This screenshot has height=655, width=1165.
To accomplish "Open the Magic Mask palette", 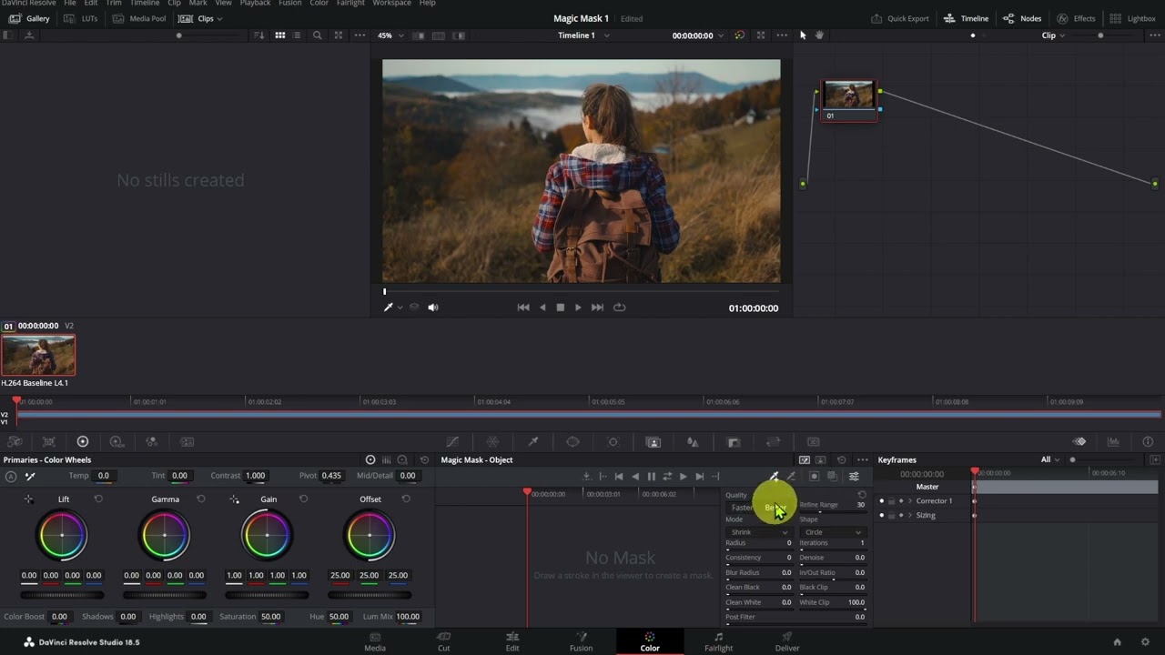I will [x=653, y=442].
